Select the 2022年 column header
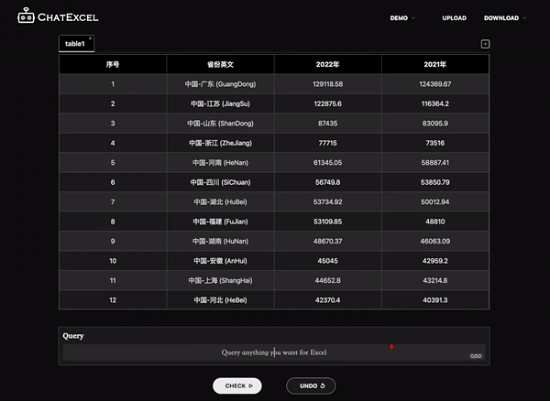The image size is (550, 401). [327, 65]
